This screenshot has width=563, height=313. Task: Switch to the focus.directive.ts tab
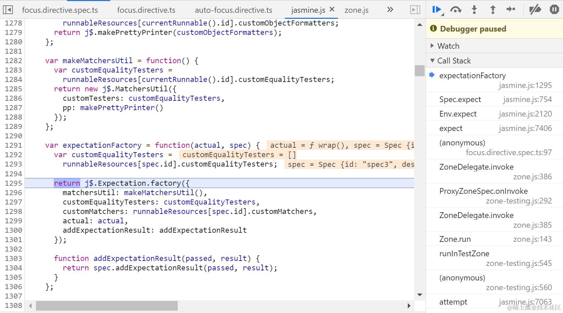pos(146,10)
